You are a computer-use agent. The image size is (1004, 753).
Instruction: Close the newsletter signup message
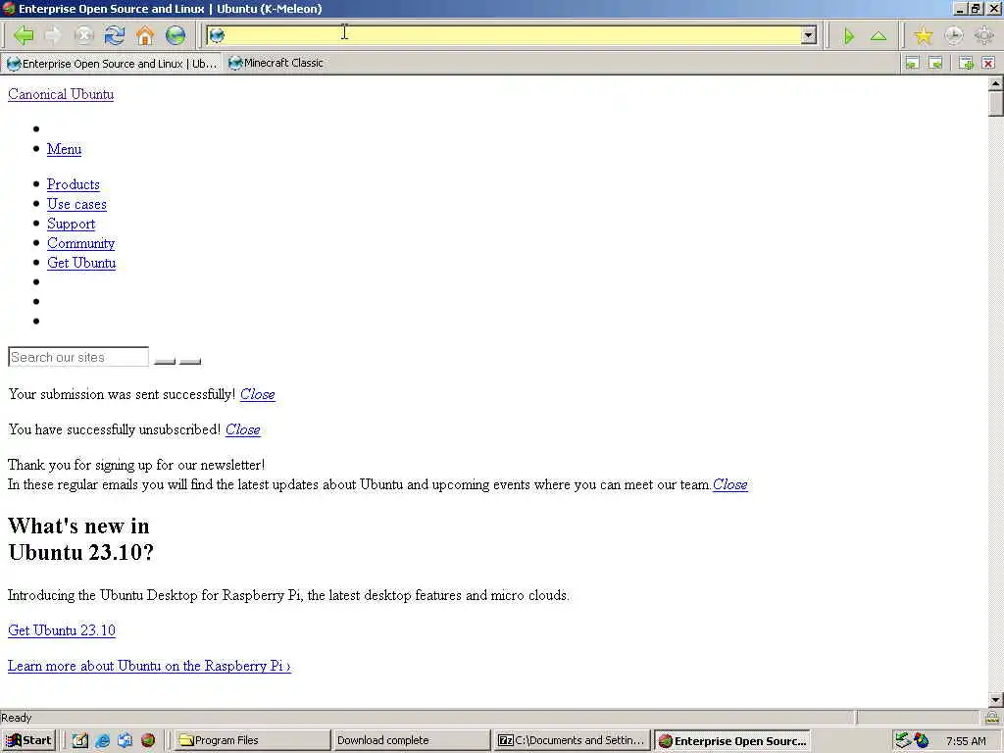[x=729, y=484]
